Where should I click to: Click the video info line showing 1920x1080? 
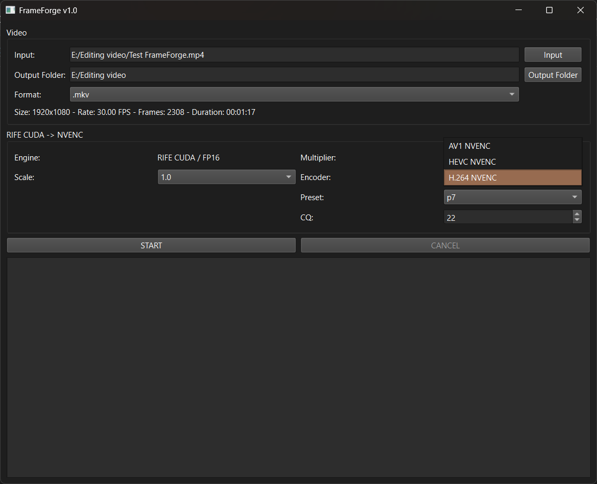(135, 112)
